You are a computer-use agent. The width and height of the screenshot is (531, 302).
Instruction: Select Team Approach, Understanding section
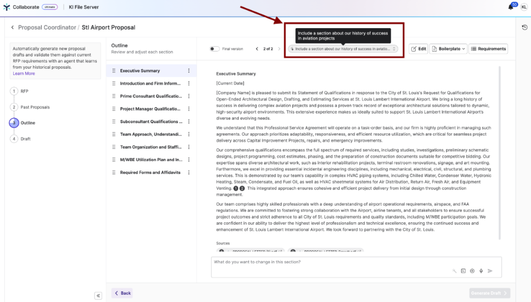click(x=151, y=135)
